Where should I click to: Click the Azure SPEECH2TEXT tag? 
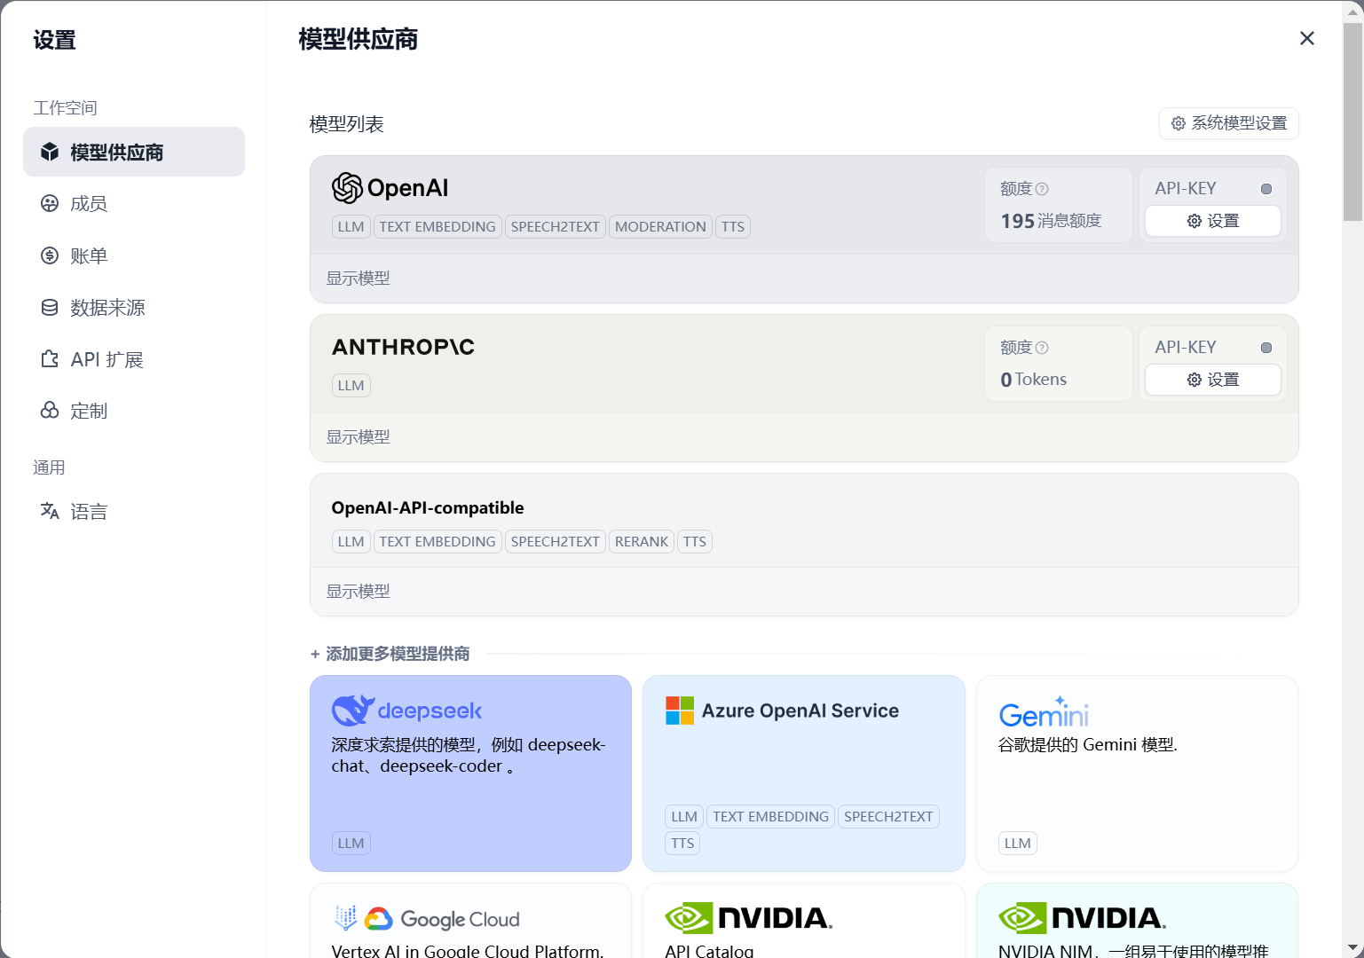(888, 817)
